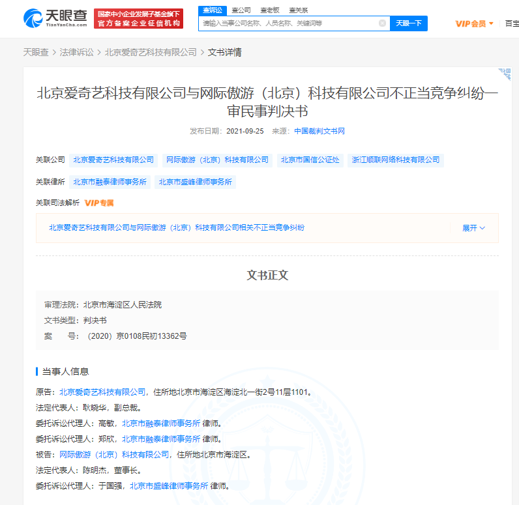Screen dimensions: 519x505
Task: Open 融泰律师事务所 link next to 高敏
Action: click(x=161, y=424)
